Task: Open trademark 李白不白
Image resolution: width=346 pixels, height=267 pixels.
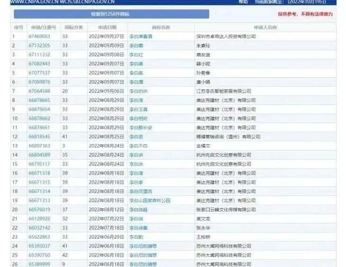Action: [x=139, y=146]
